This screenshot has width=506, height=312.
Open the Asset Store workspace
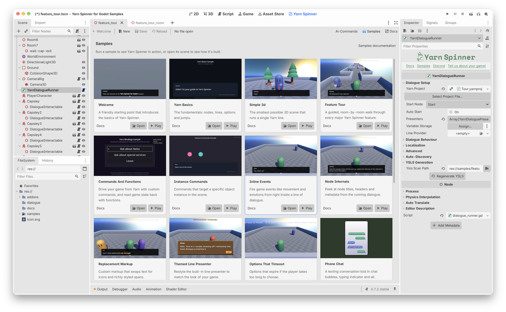[x=271, y=14]
